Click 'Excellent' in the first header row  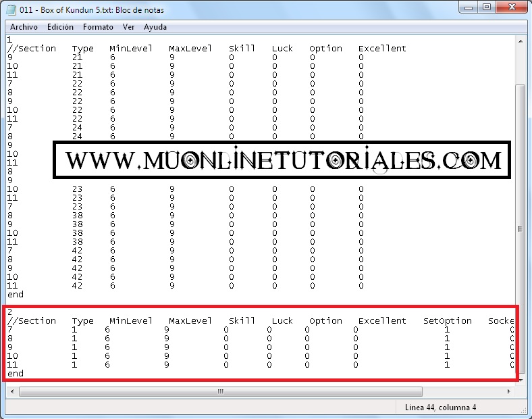(x=382, y=49)
